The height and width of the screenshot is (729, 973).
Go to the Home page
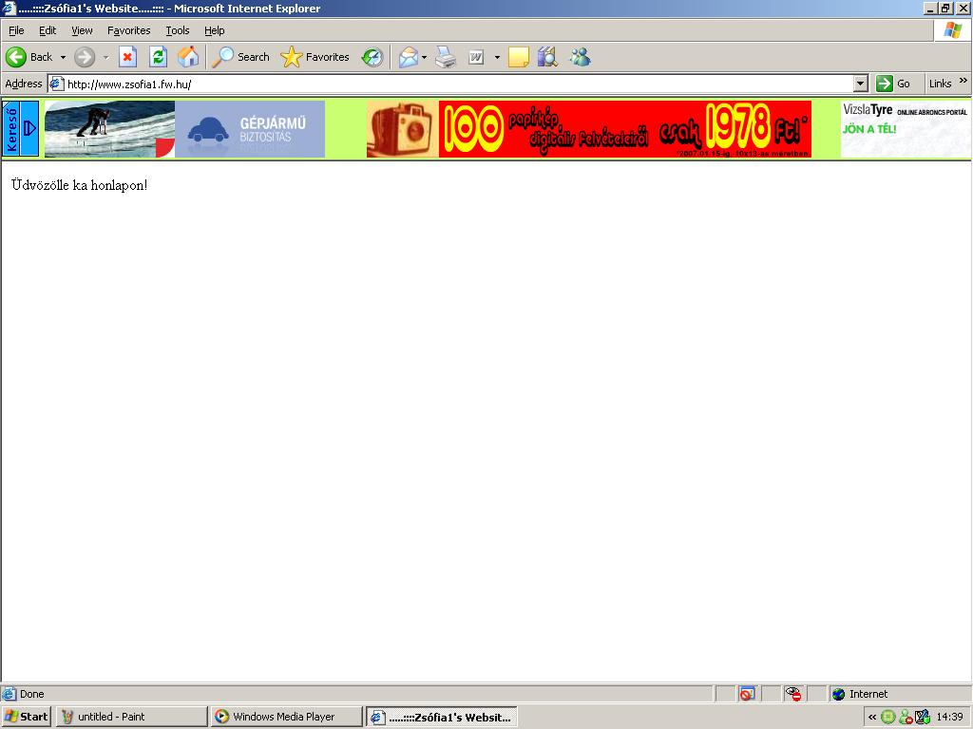coord(188,57)
